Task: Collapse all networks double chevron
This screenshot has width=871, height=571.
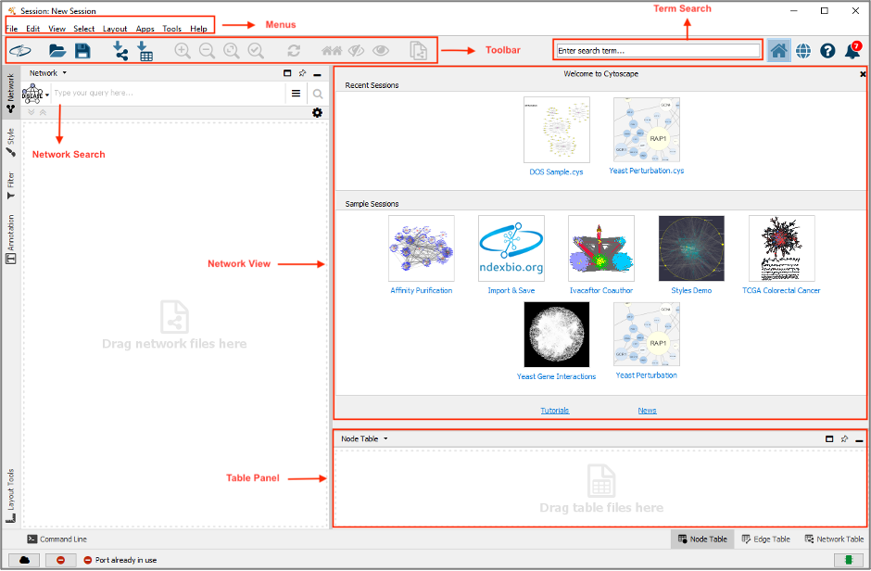Action: point(43,113)
